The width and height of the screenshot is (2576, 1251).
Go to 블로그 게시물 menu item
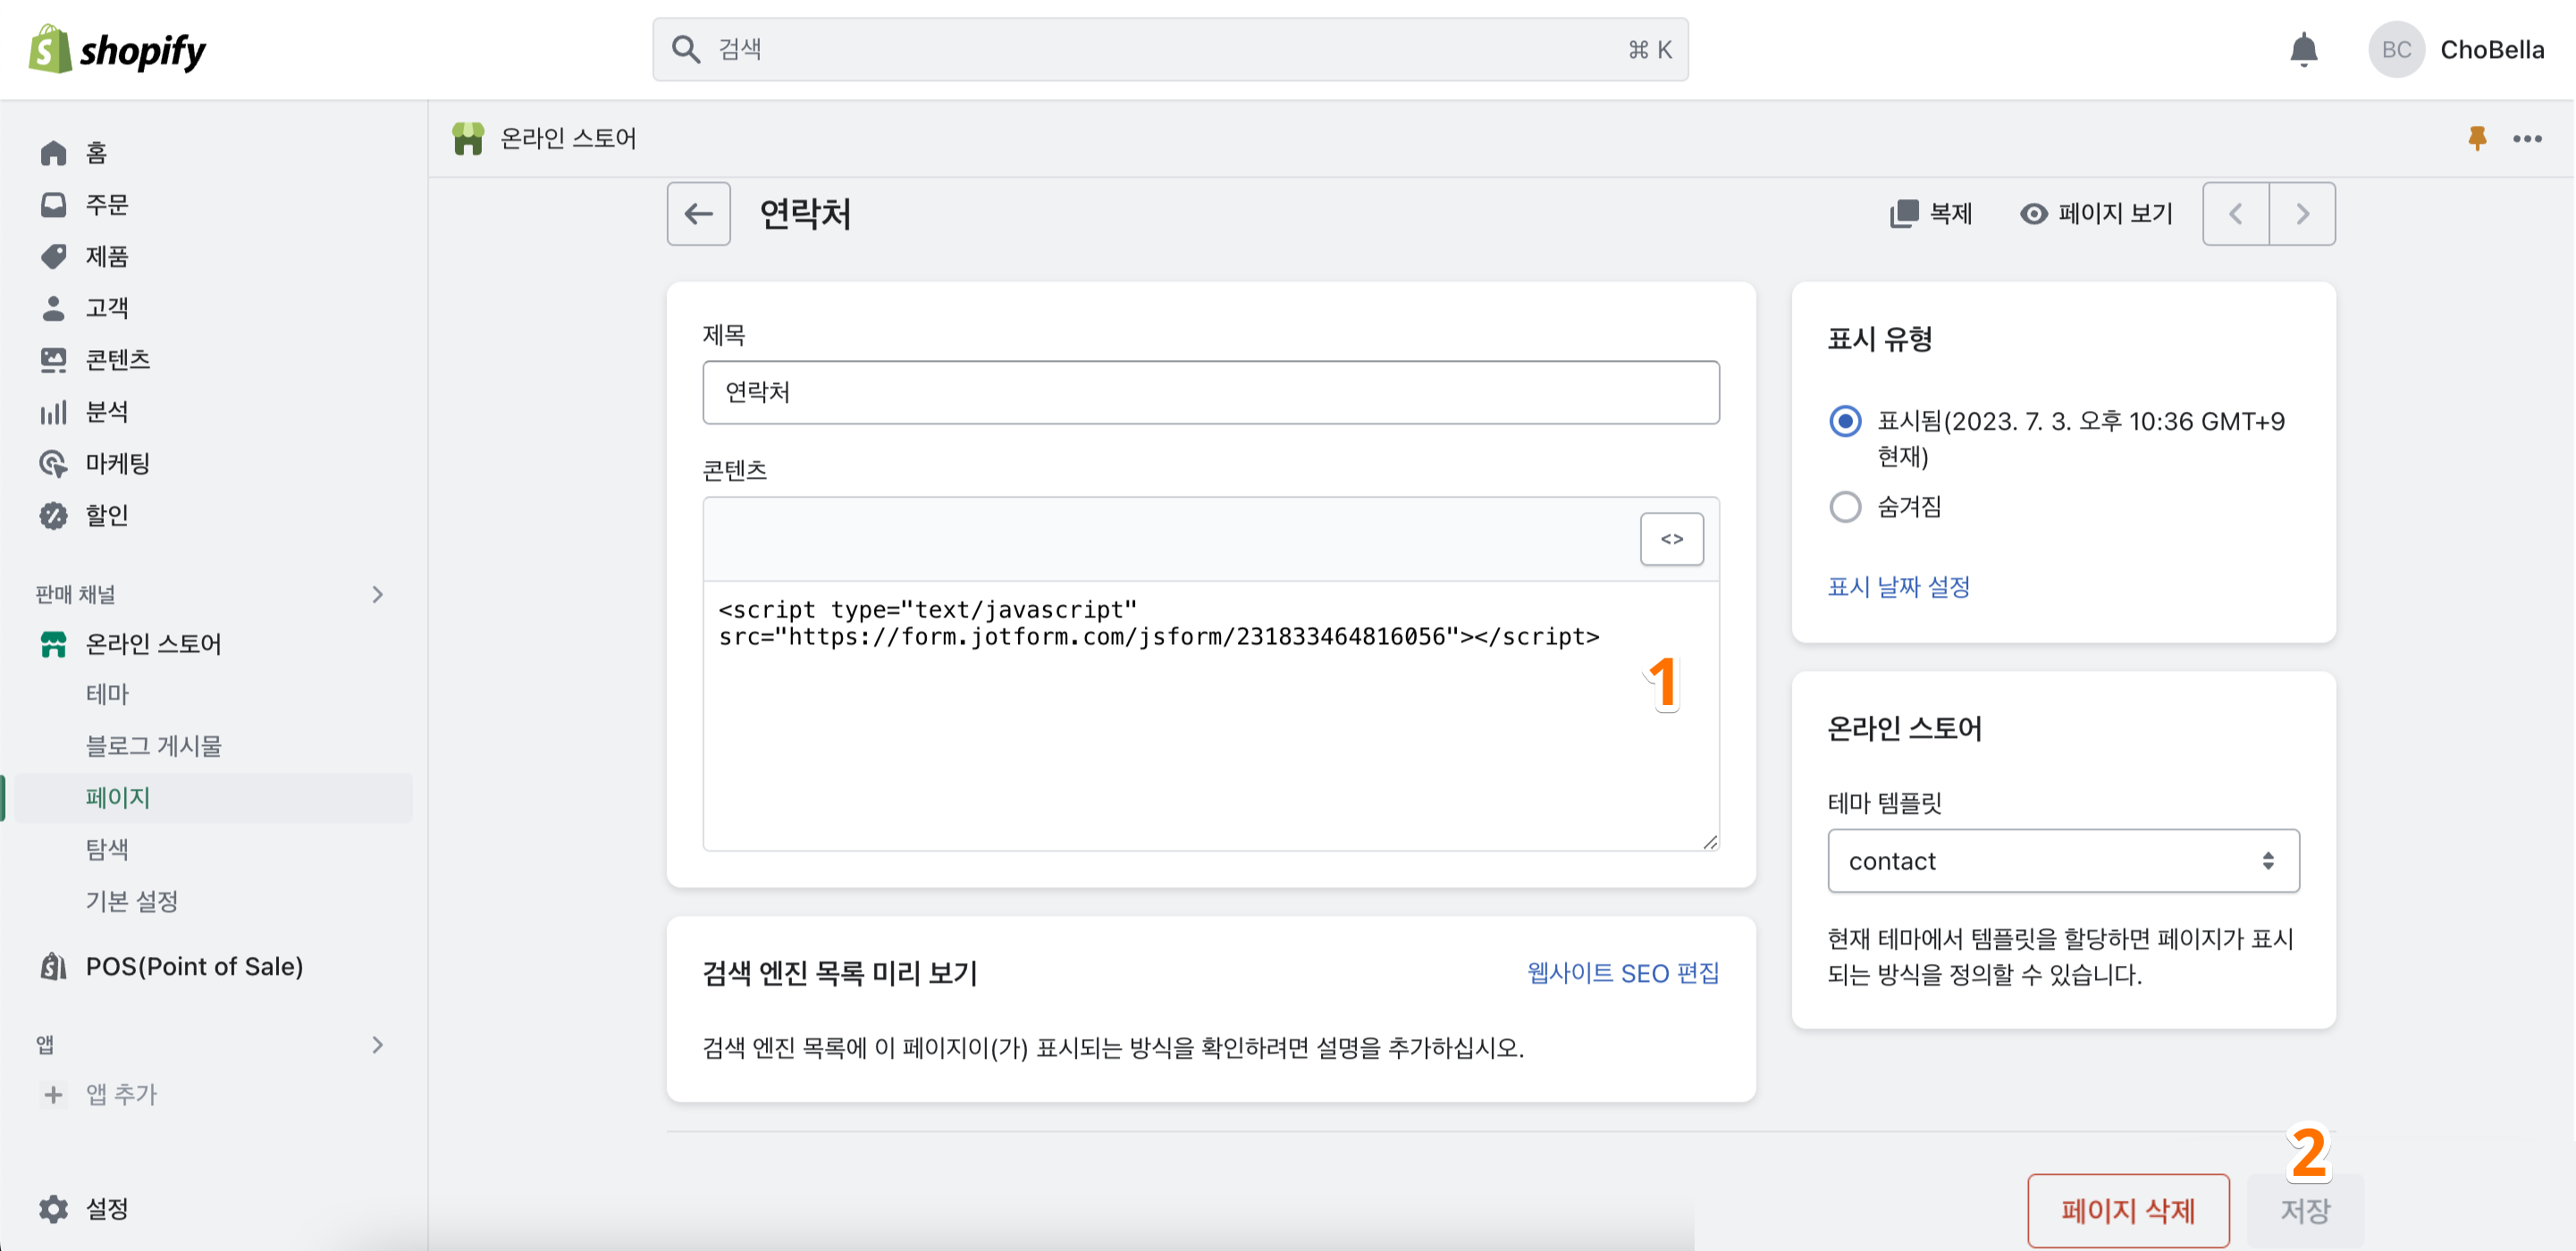[153, 745]
